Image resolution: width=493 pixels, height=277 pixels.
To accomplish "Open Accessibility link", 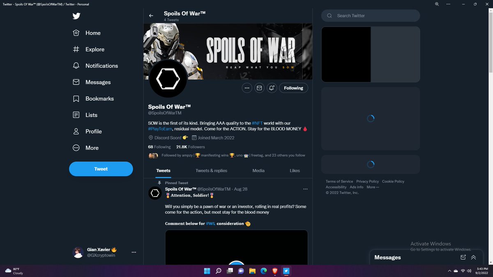I will pyautogui.click(x=336, y=187).
